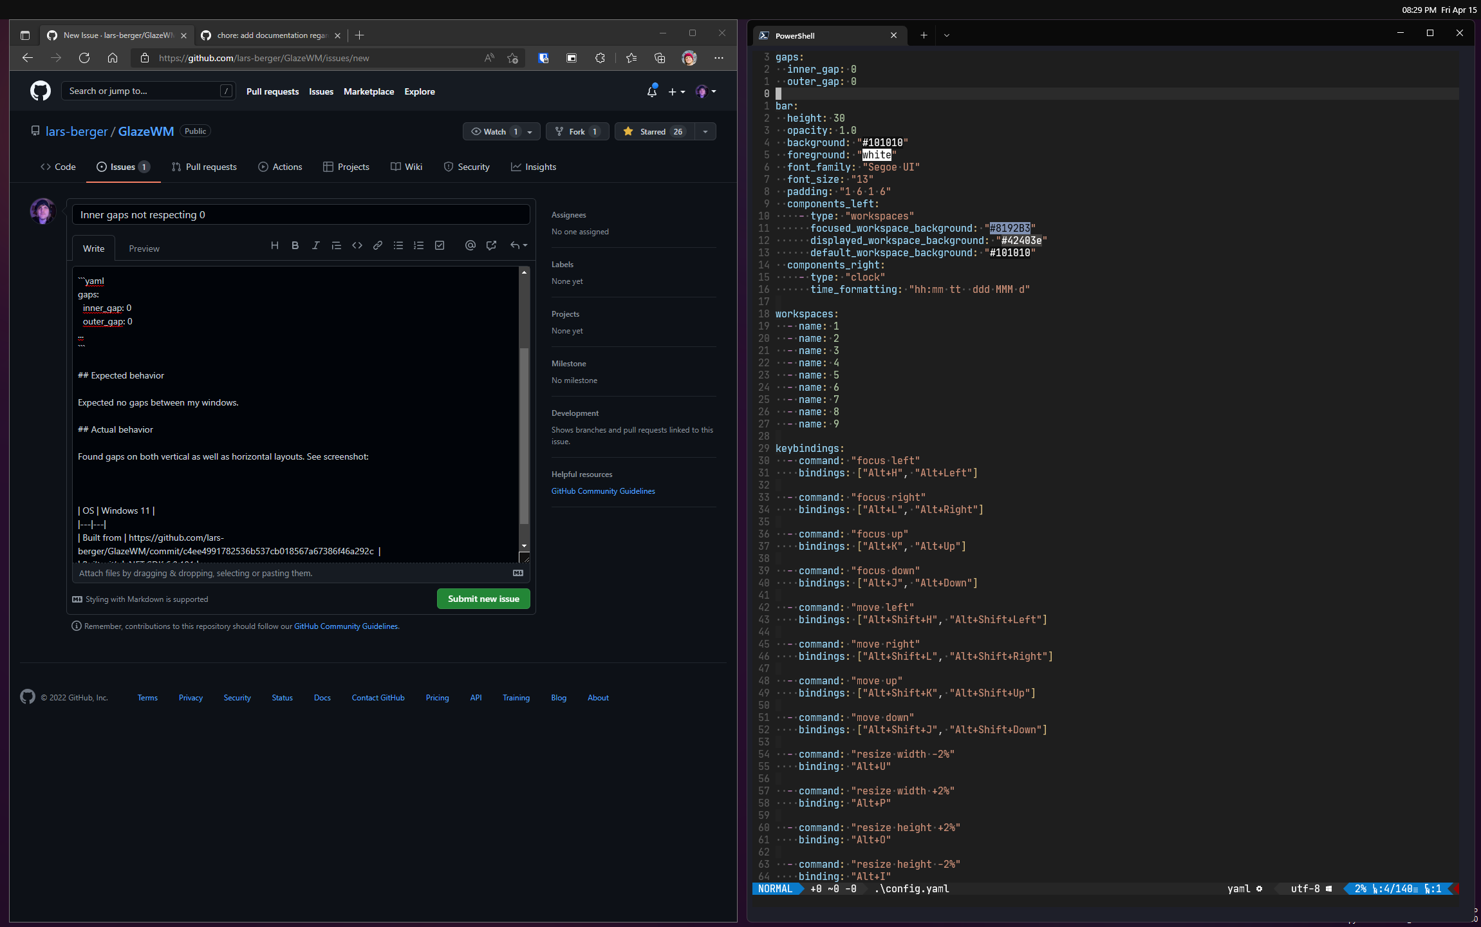Image resolution: width=1481 pixels, height=927 pixels.
Task: Open the GitHub create-new plus dropdown
Action: pyautogui.click(x=676, y=91)
